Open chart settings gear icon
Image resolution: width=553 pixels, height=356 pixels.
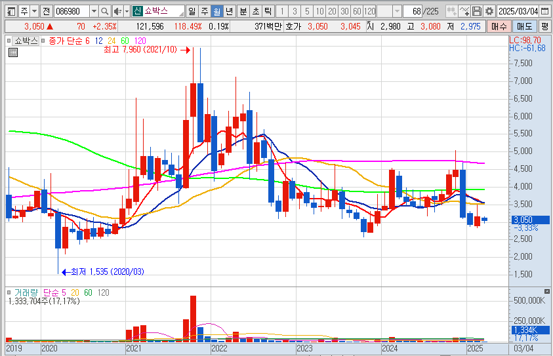click(x=489, y=12)
